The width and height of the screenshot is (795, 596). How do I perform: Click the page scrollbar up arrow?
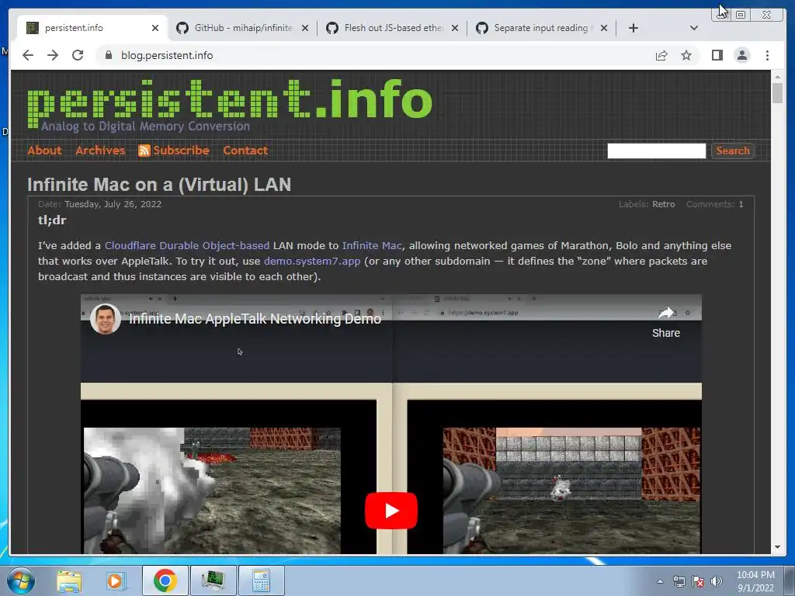coord(777,77)
